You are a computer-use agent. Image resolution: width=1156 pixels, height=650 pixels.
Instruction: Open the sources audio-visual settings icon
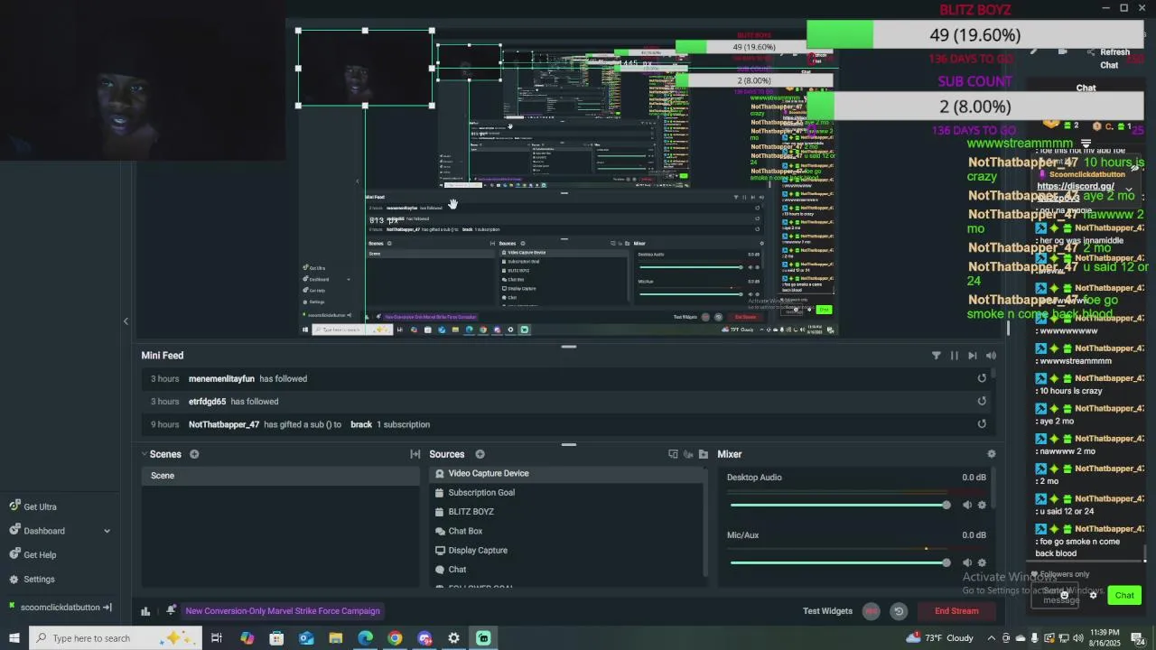(688, 454)
